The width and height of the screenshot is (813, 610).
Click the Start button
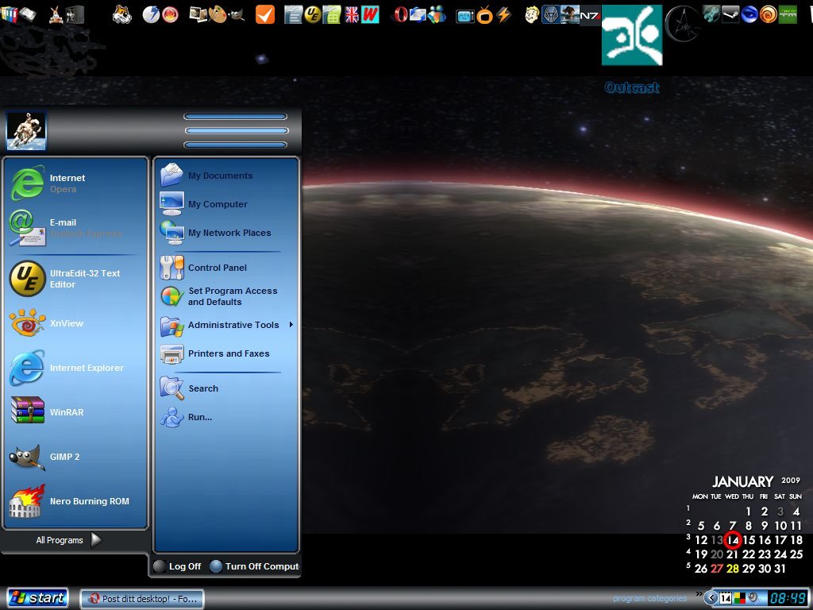click(37, 598)
